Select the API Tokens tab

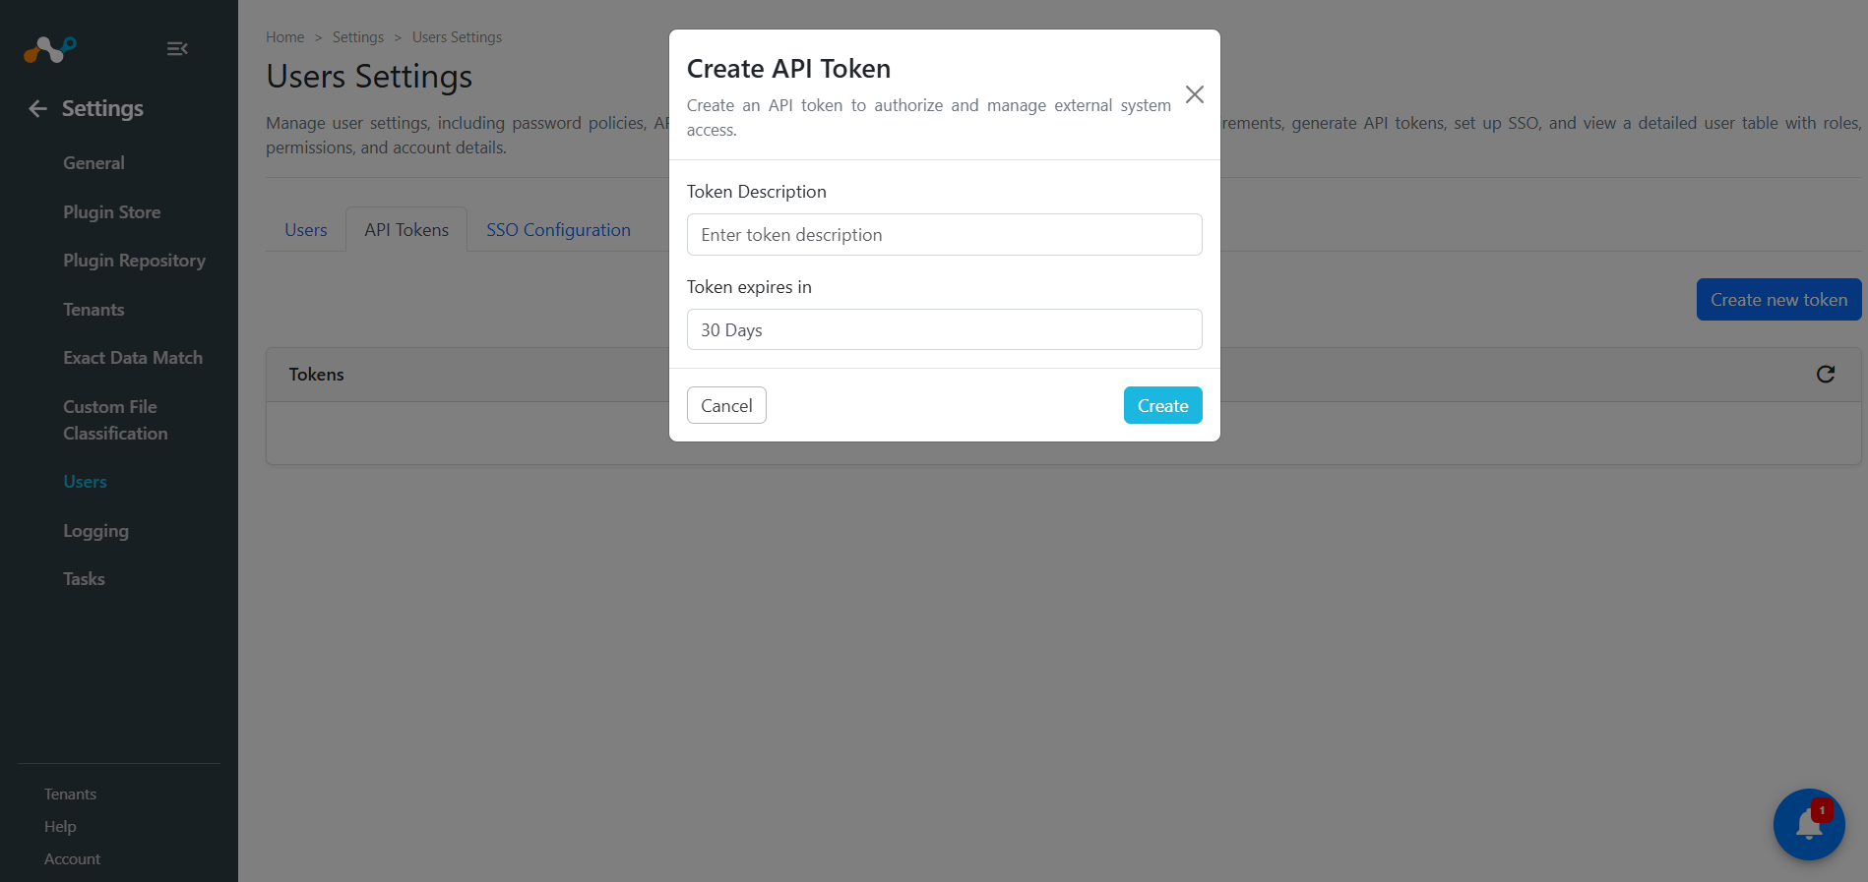(x=406, y=230)
